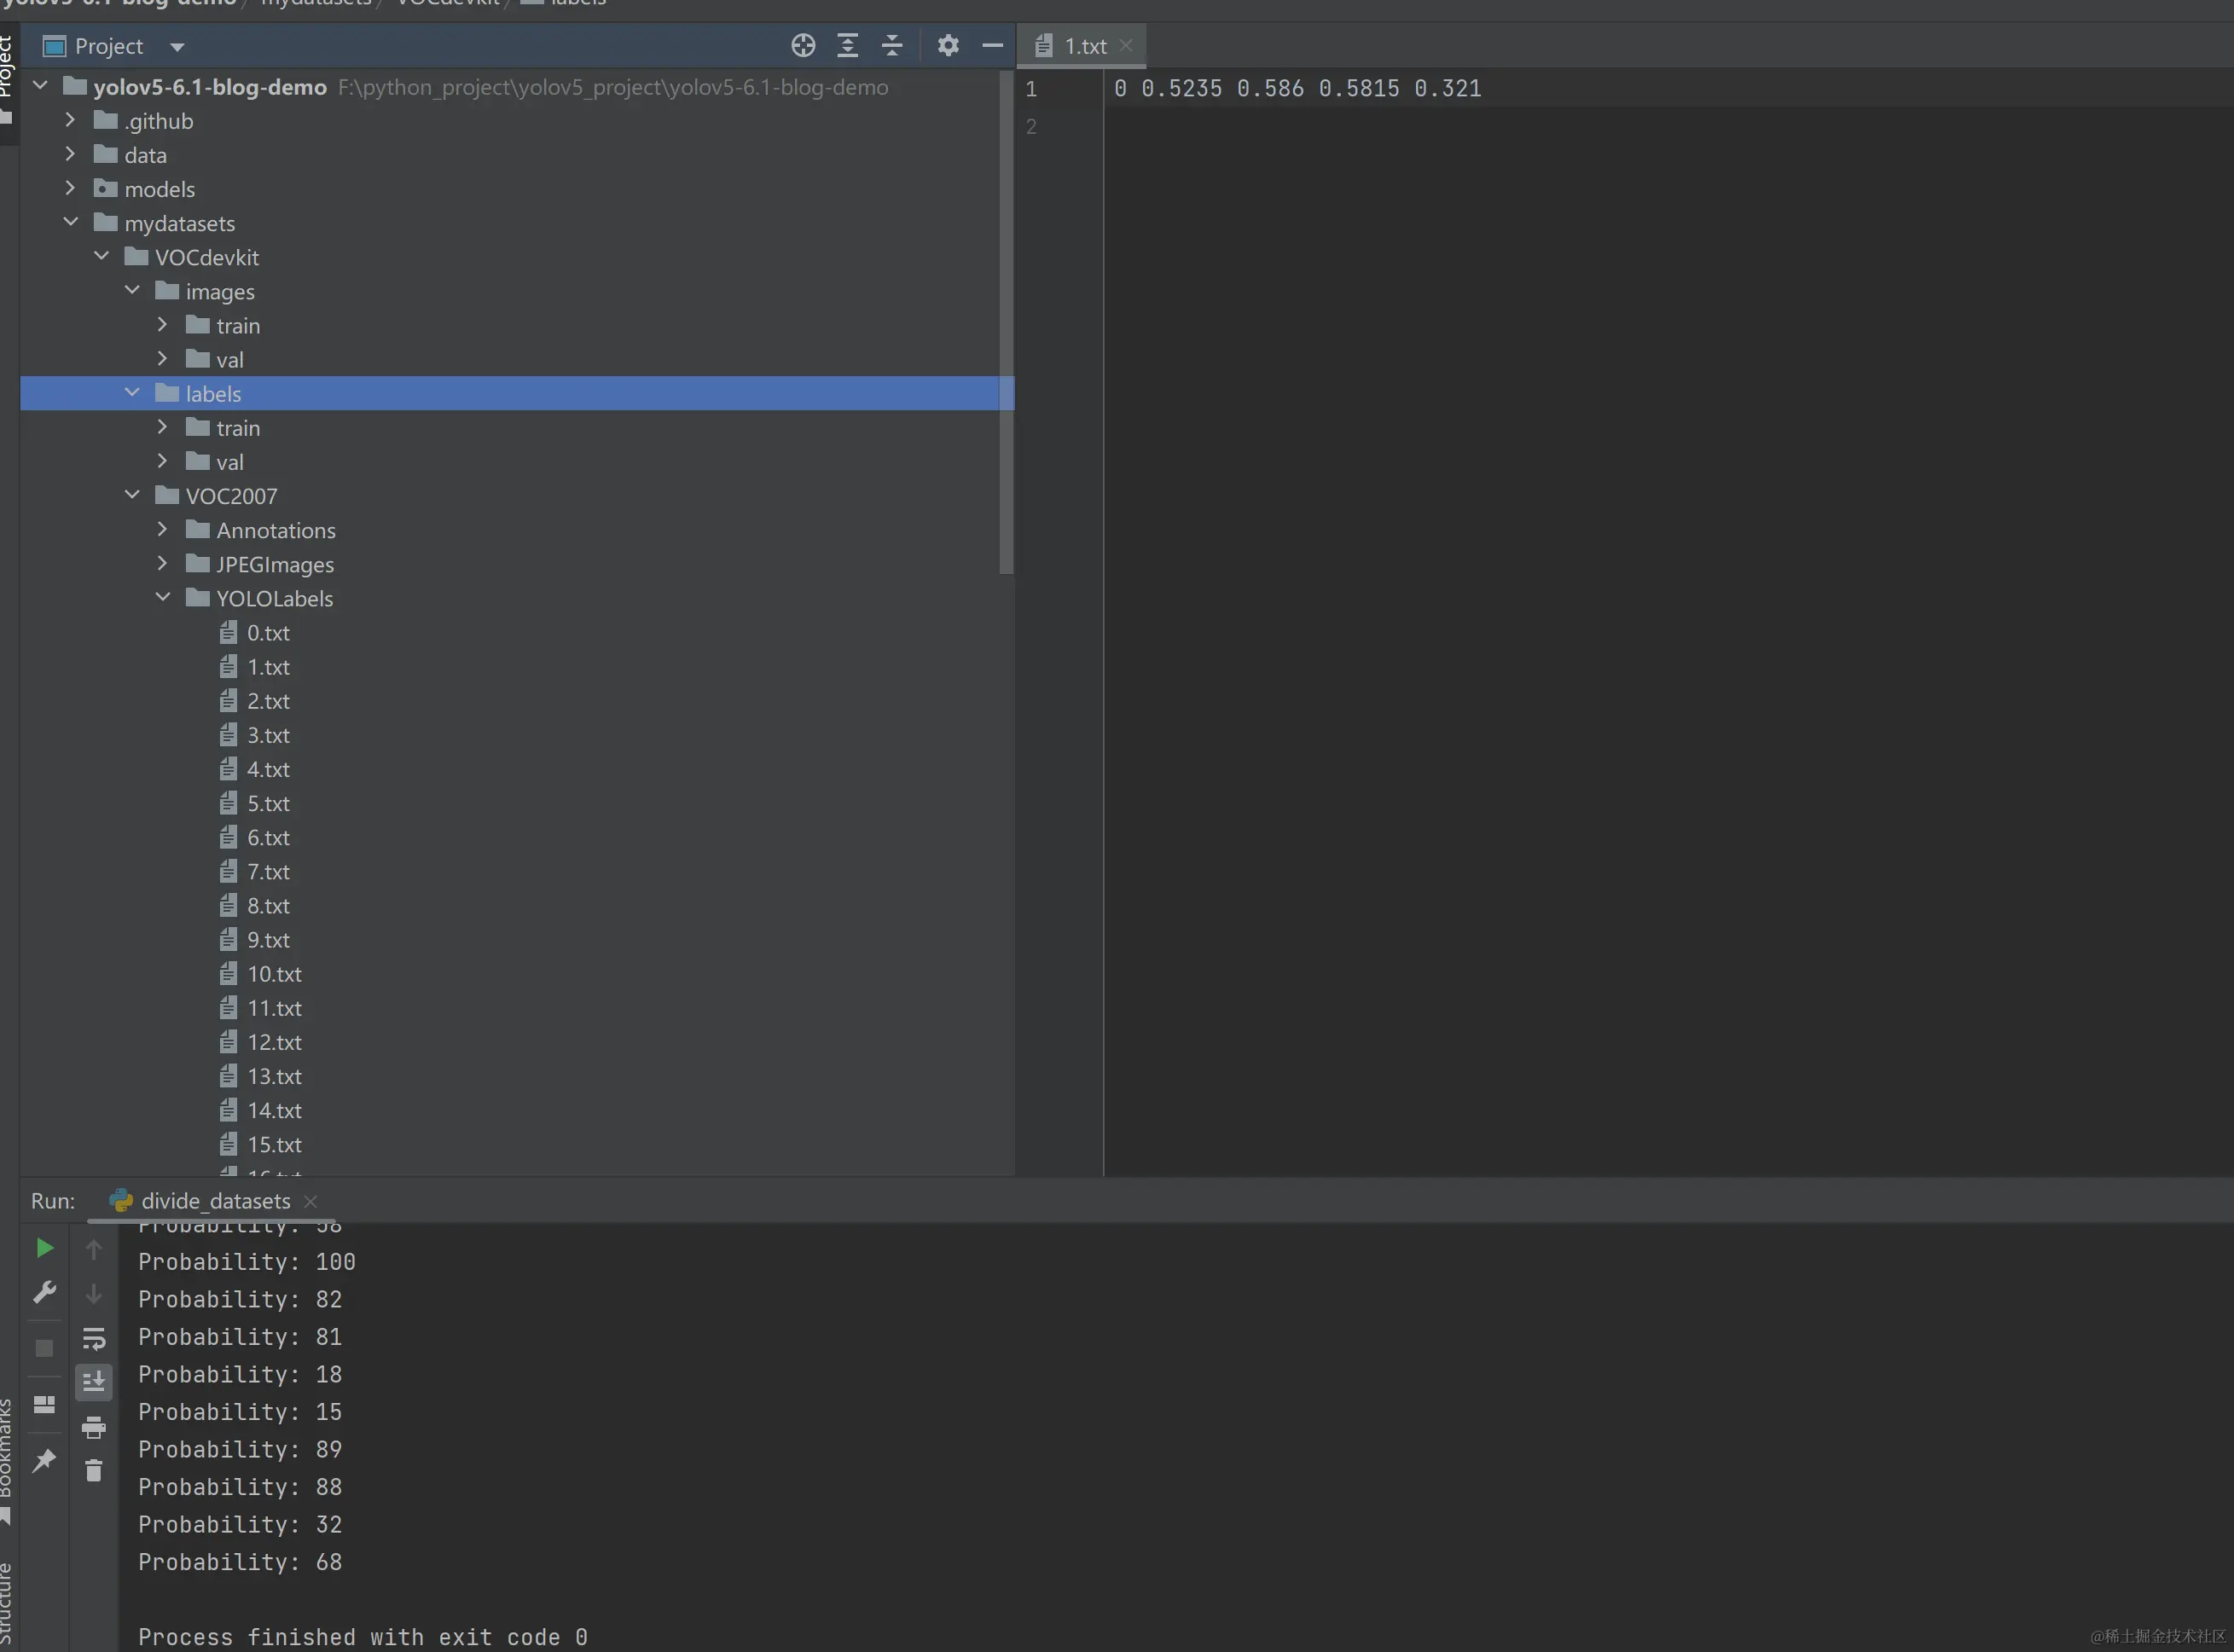The width and height of the screenshot is (2234, 1652).
Task: Open the Bookmarks side tool window tab
Action: pos(8,1460)
